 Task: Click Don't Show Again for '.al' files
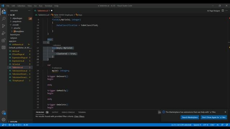(213, 117)
